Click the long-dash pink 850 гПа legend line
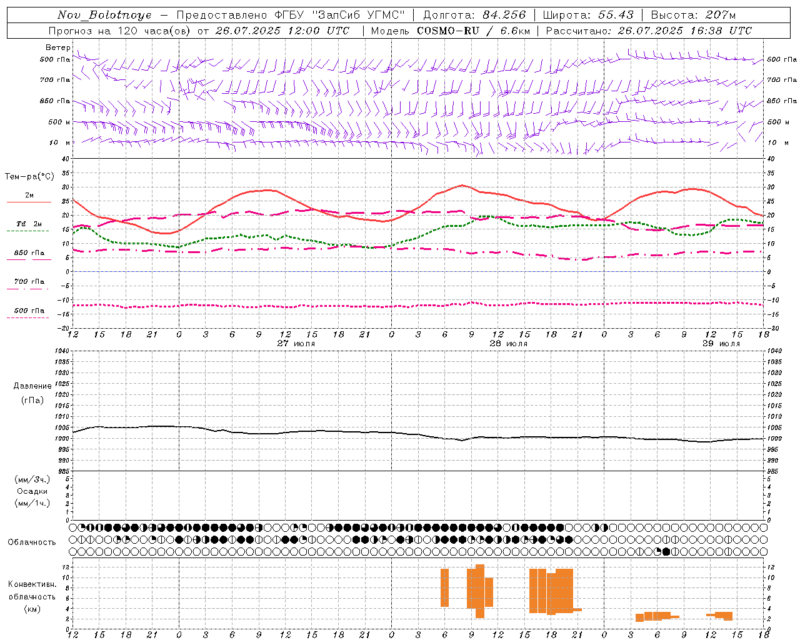The image size is (800, 640). point(29,260)
